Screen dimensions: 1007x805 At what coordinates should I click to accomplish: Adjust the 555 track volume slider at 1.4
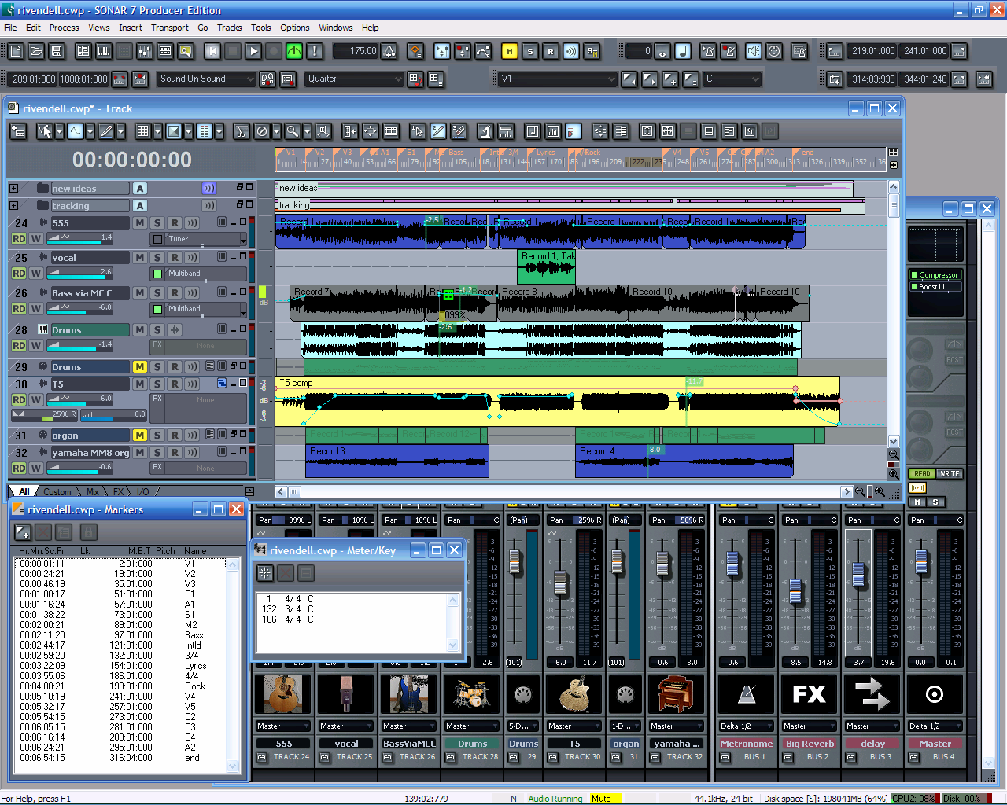coord(80,237)
